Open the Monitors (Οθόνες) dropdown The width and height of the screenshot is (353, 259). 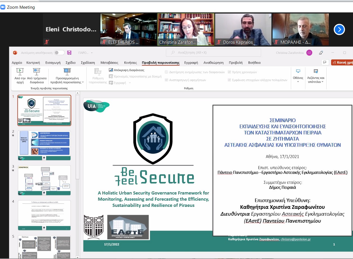pyautogui.click(x=298, y=76)
